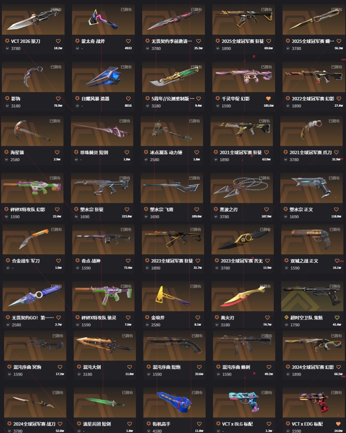Click the heart icon for 影钩
Screen dimensions: 346x433
58,98
